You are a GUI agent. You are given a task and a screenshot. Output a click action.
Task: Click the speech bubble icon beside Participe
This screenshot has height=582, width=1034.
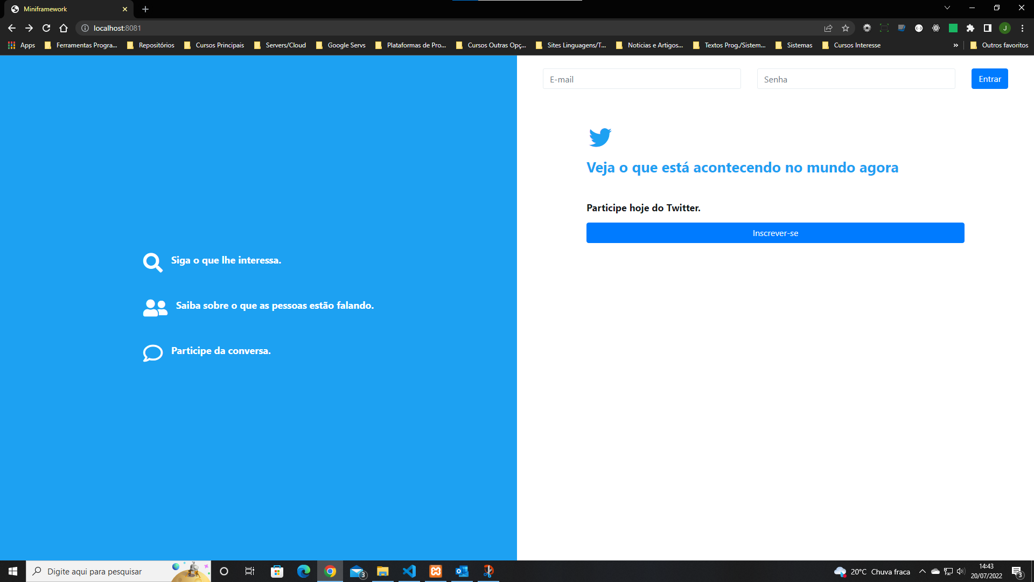pyautogui.click(x=153, y=353)
